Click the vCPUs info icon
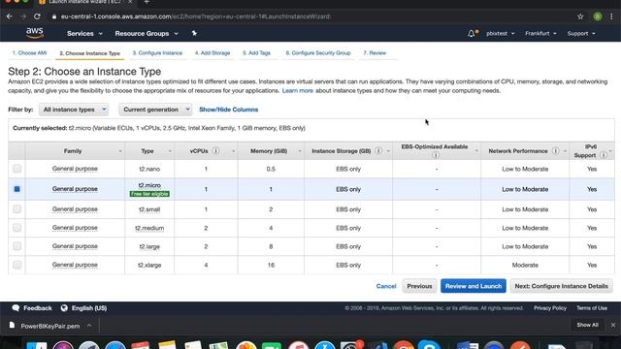 pos(215,151)
